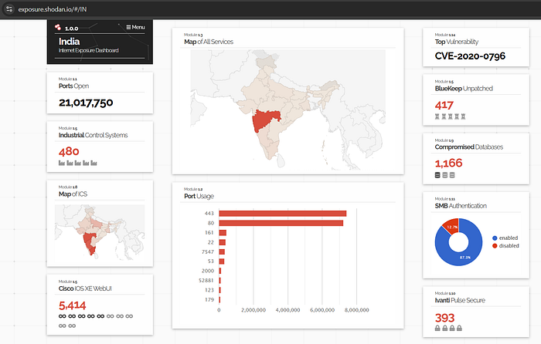541x344 pixels.
Task: Click the port 80 bar
Action: pos(281,223)
